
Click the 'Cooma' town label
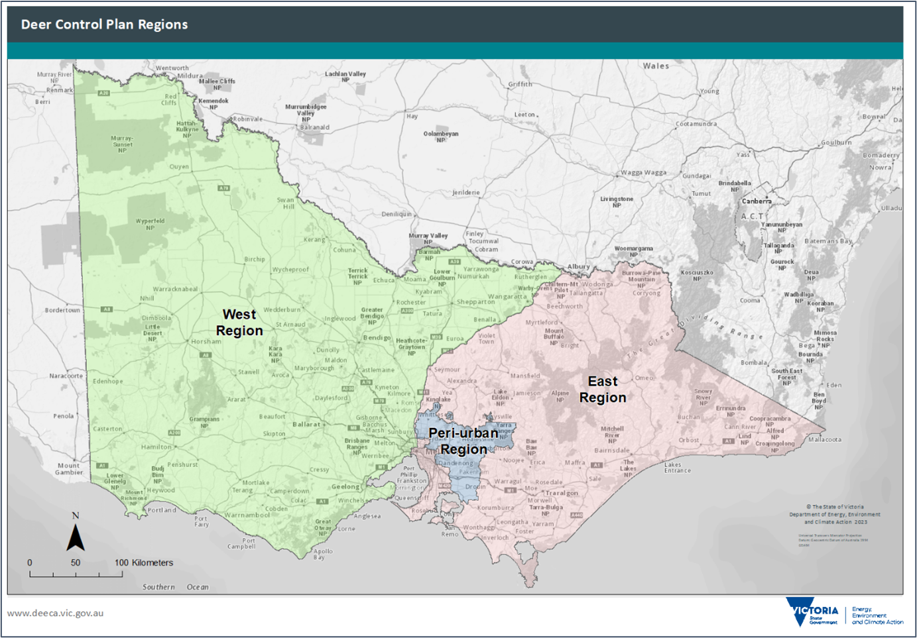click(750, 300)
